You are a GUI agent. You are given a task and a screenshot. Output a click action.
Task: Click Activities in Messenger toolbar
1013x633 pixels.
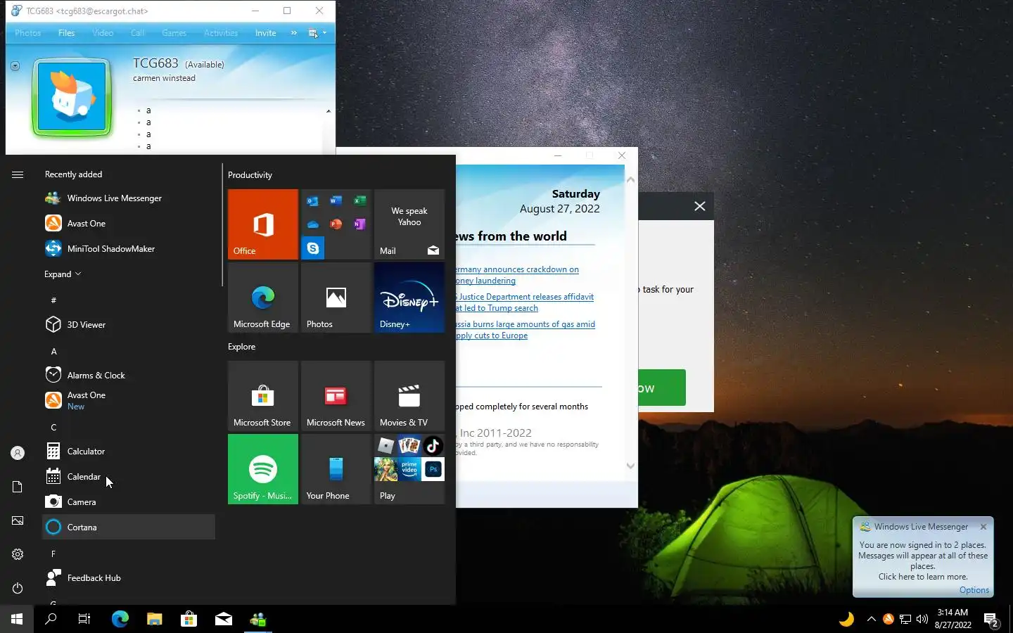pyautogui.click(x=221, y=33)
